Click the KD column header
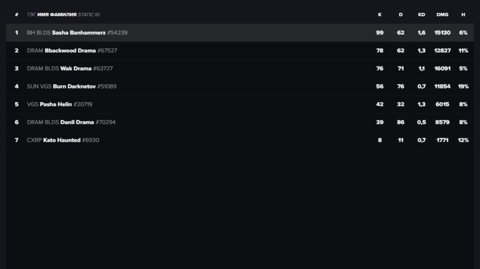 422,15
